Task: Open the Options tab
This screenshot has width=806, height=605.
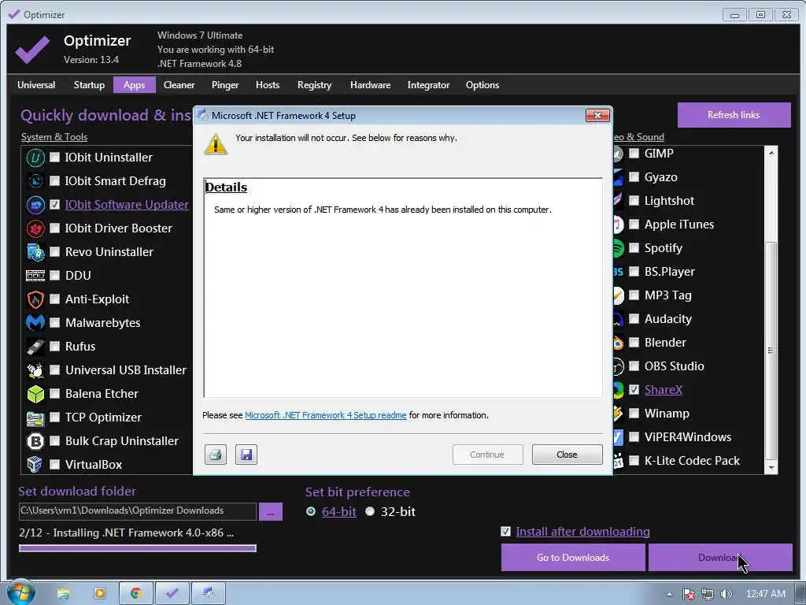Action: (x=482, y=85)
